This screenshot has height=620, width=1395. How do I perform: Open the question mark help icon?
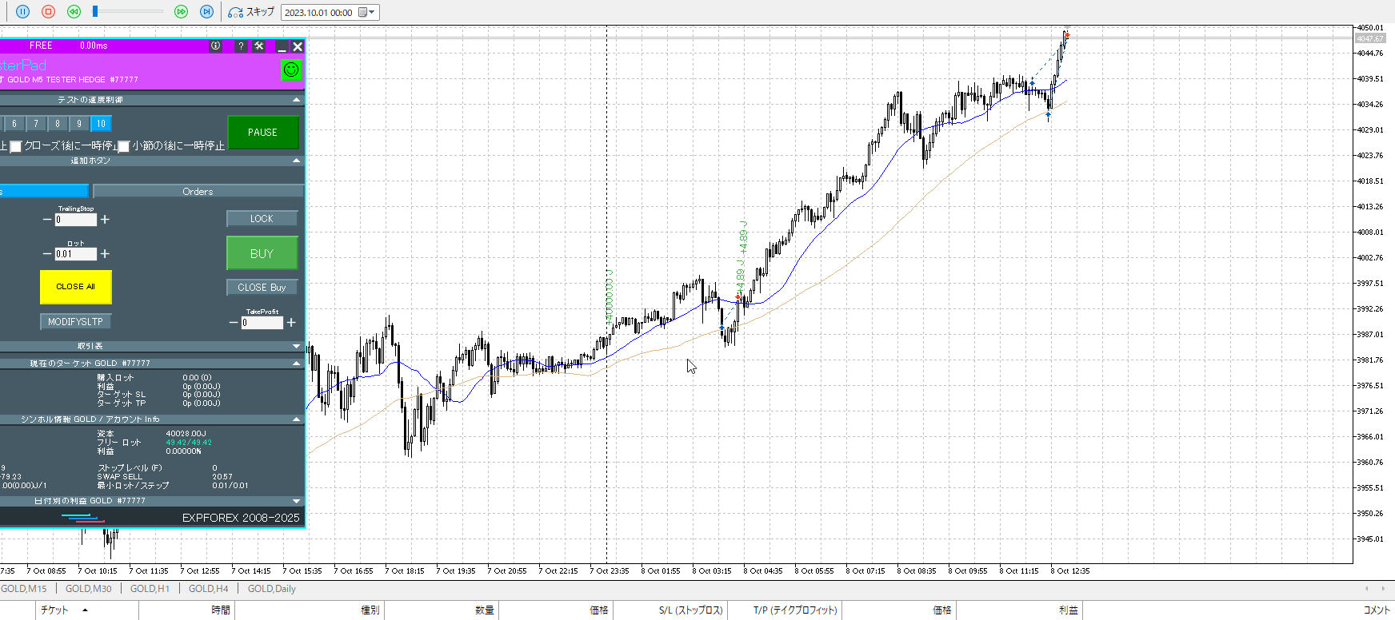[x=241, y=46]
